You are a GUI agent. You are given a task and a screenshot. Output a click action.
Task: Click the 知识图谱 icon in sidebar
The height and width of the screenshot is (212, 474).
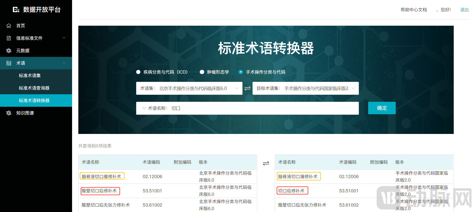(x=9, y=113)
